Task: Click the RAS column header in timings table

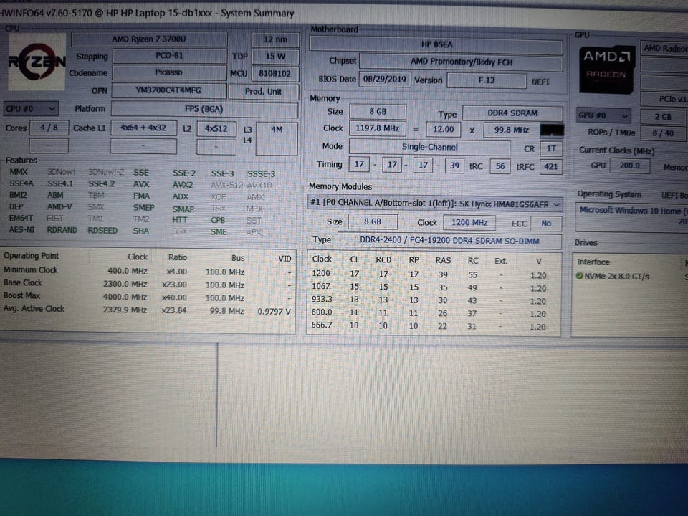Action: pos(443,260)
